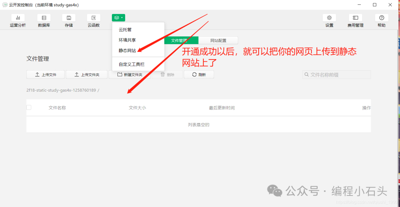Toggle the green layers dropdown button
The image size is (400, 207).
(x=119, y=18)
